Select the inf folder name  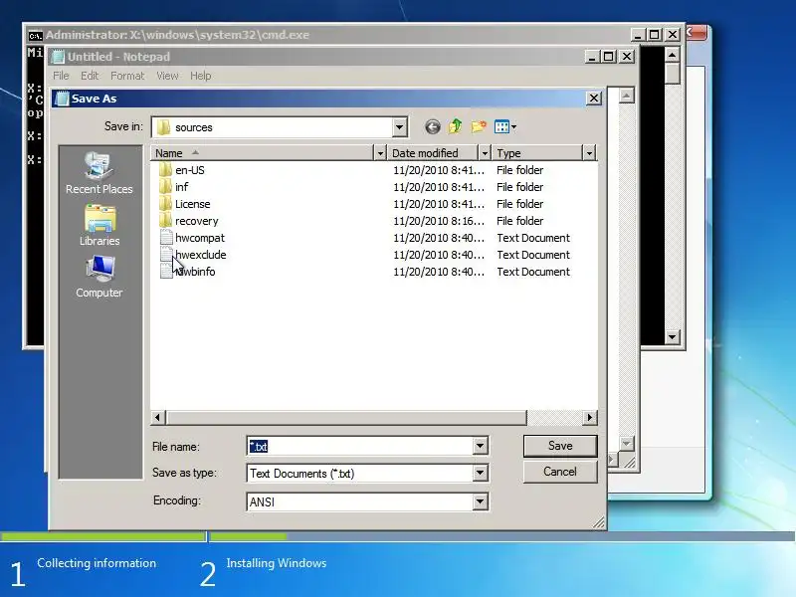click(x=182, y=187)
